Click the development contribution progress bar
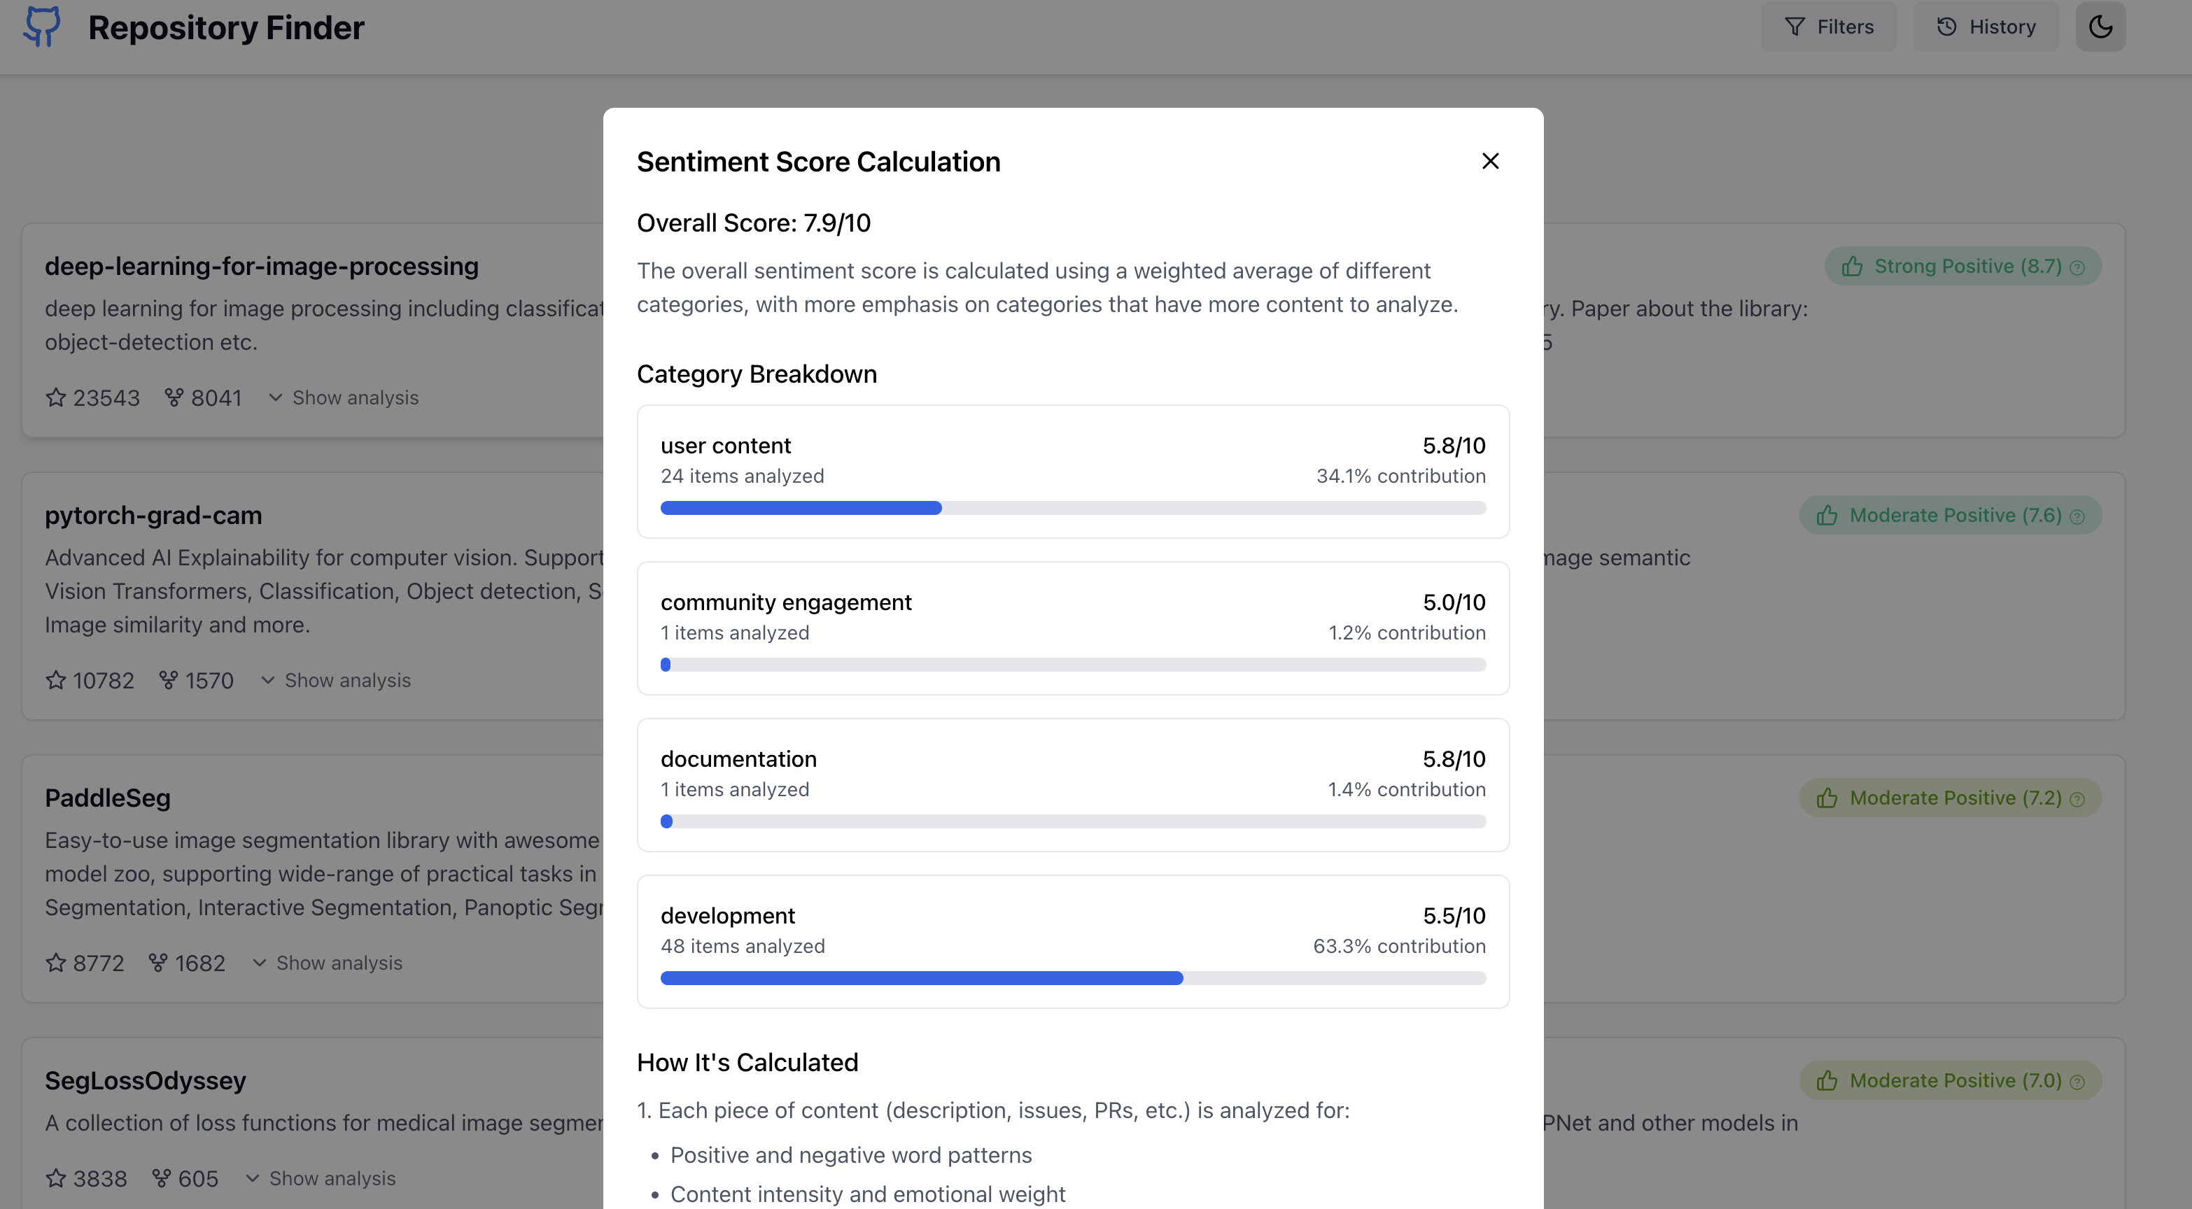 pos(1073,978)
